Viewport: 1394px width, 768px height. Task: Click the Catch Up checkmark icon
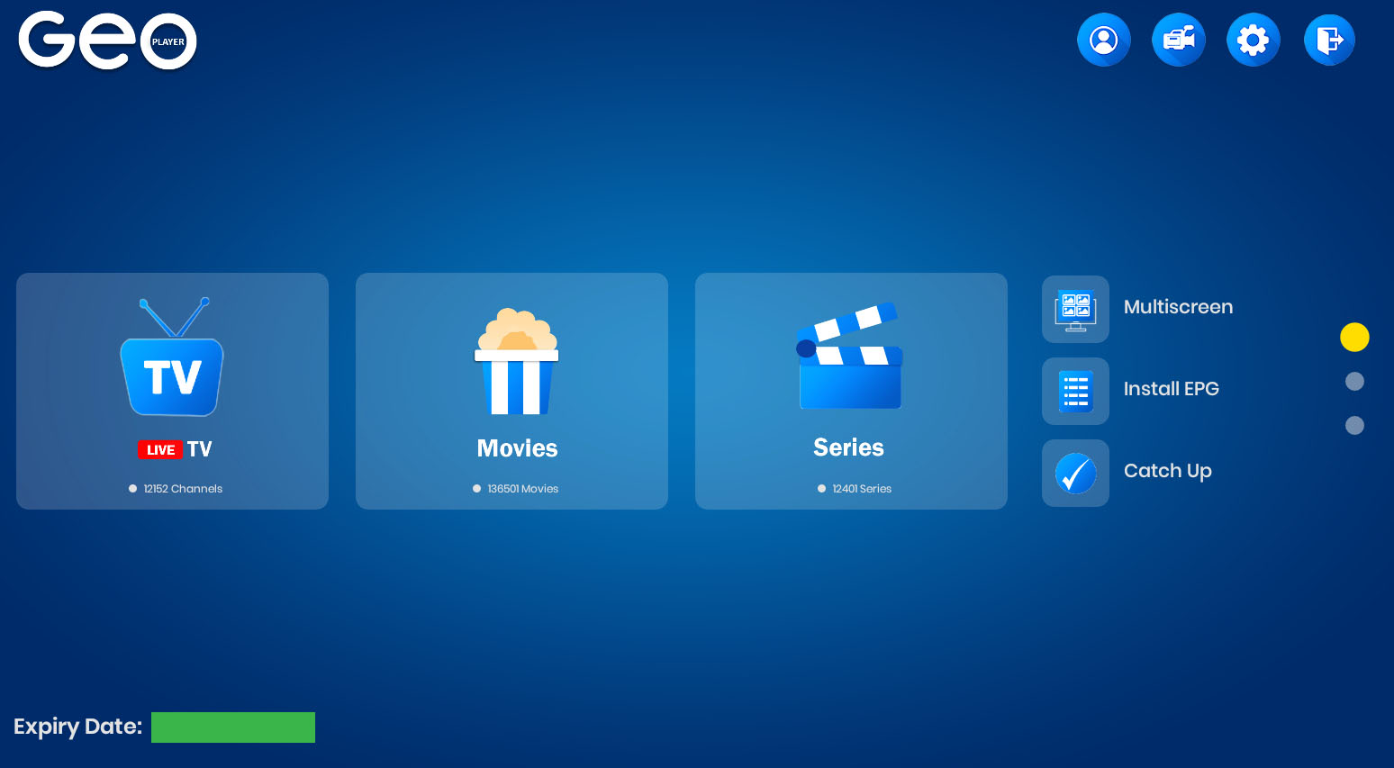pos(1075,473)
